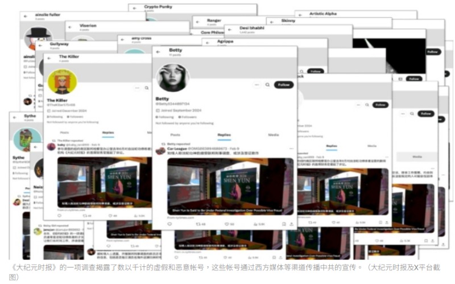Viewport: 455px width, 284px height.
Task: Select Replies tab on Betty's profile
Action: pos(224,135)
